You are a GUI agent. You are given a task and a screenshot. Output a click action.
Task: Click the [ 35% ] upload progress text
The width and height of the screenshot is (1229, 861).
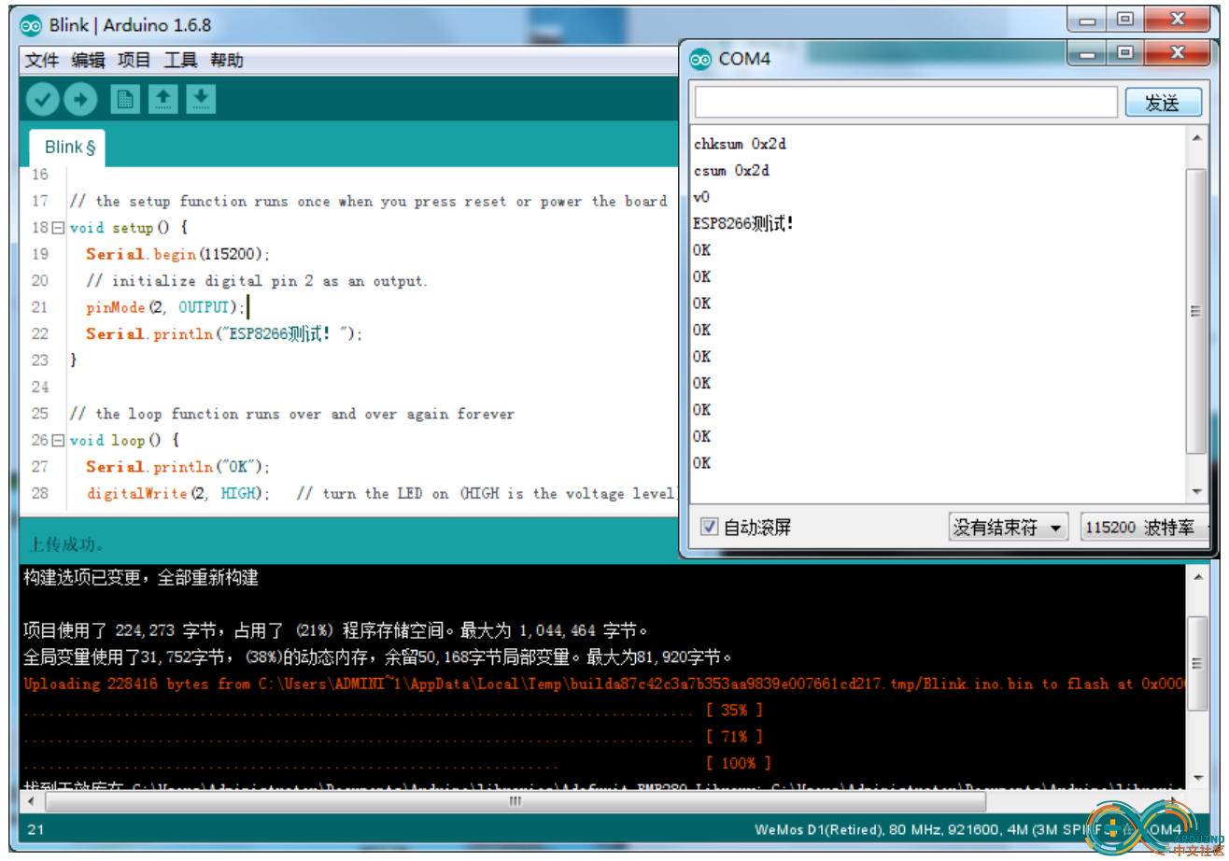coord(735,710)
